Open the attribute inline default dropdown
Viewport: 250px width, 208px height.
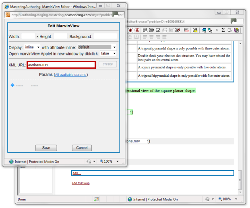coord(97,47)
